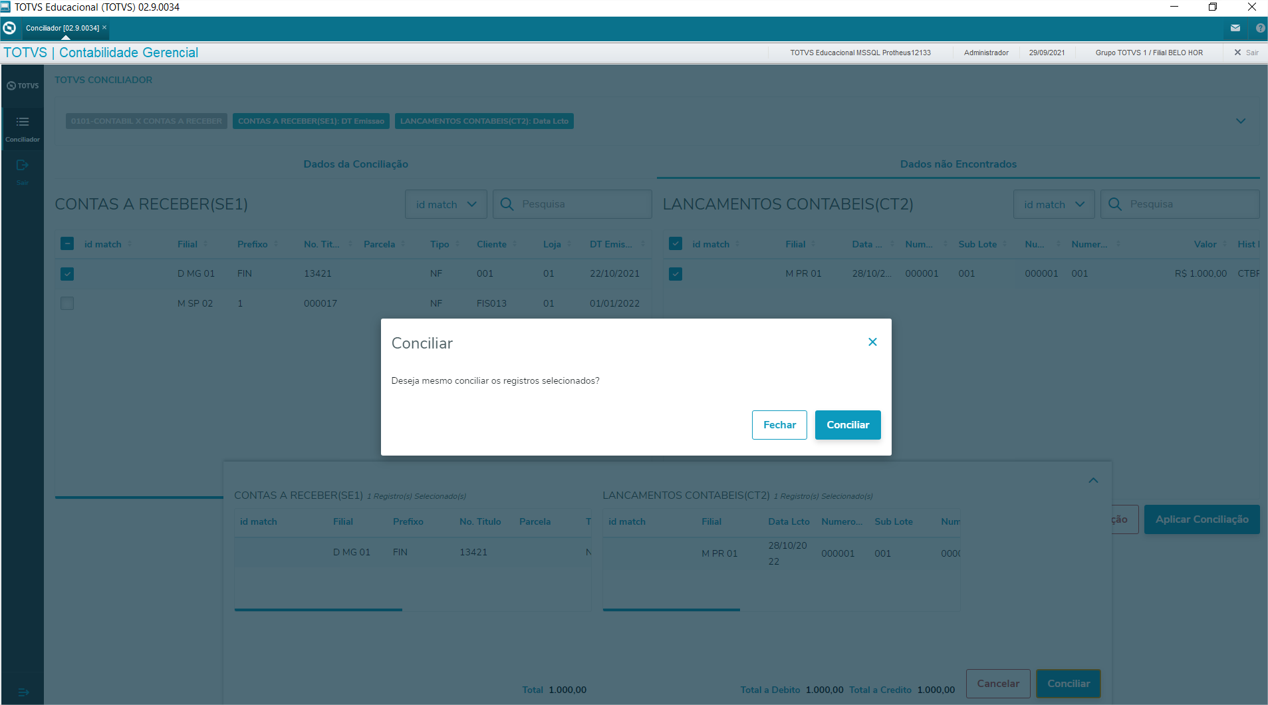Click the Administrador user label

986,53
